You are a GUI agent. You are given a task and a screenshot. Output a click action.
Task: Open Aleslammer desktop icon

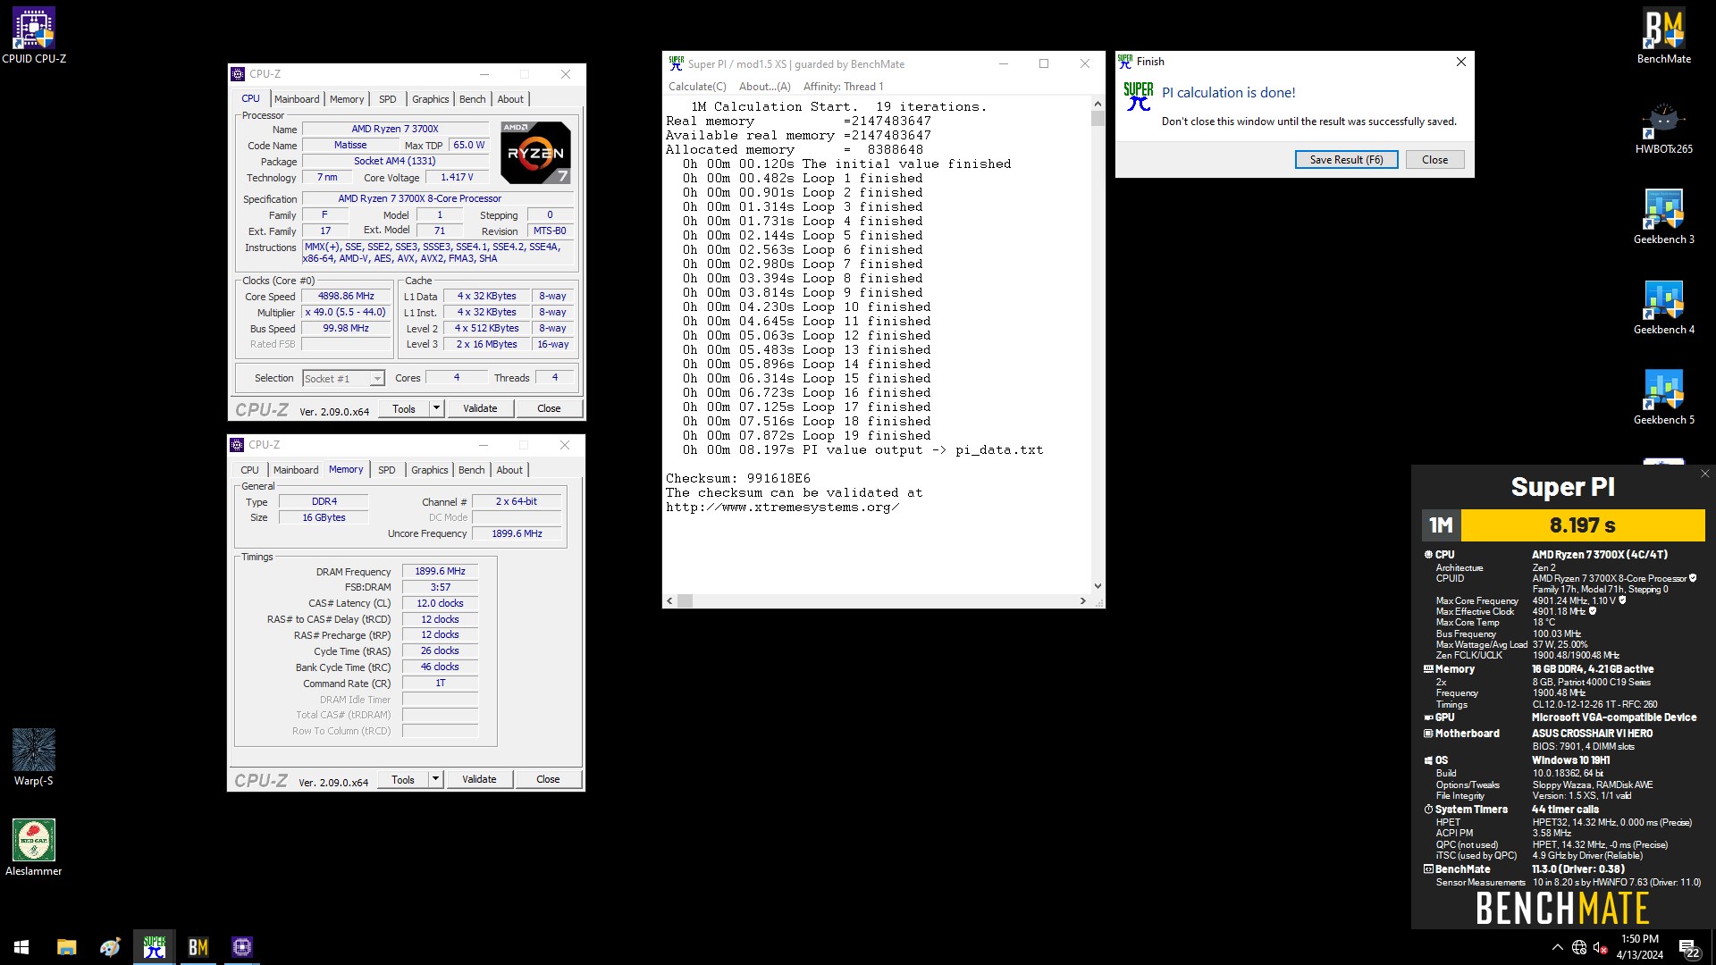coord(34,847)
